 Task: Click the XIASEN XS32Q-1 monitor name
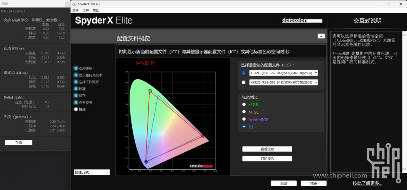click(13, 11)
